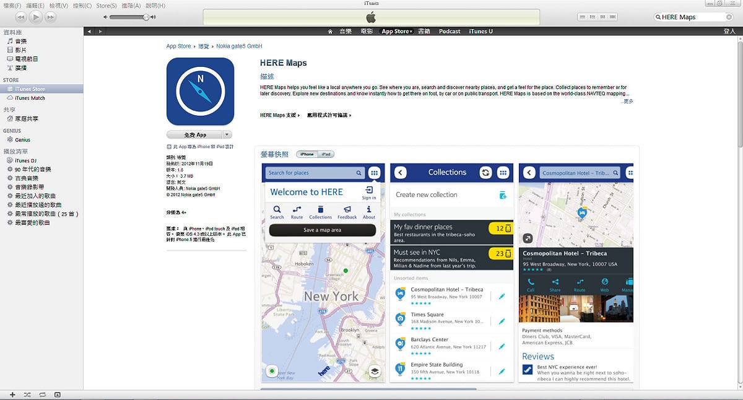Screen dimensions: 743x400
Task: Skip forward to next track
Action: (51, 17)
